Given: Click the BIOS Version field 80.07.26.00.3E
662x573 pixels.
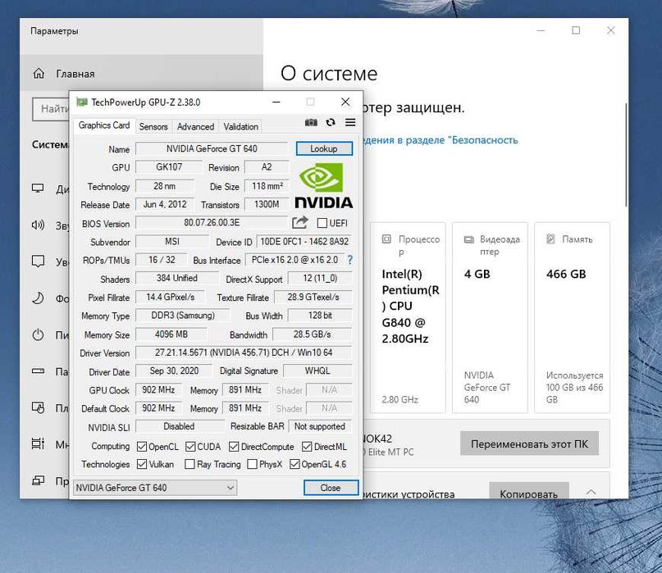Looking at the screenshot, I should pos(212,223).
